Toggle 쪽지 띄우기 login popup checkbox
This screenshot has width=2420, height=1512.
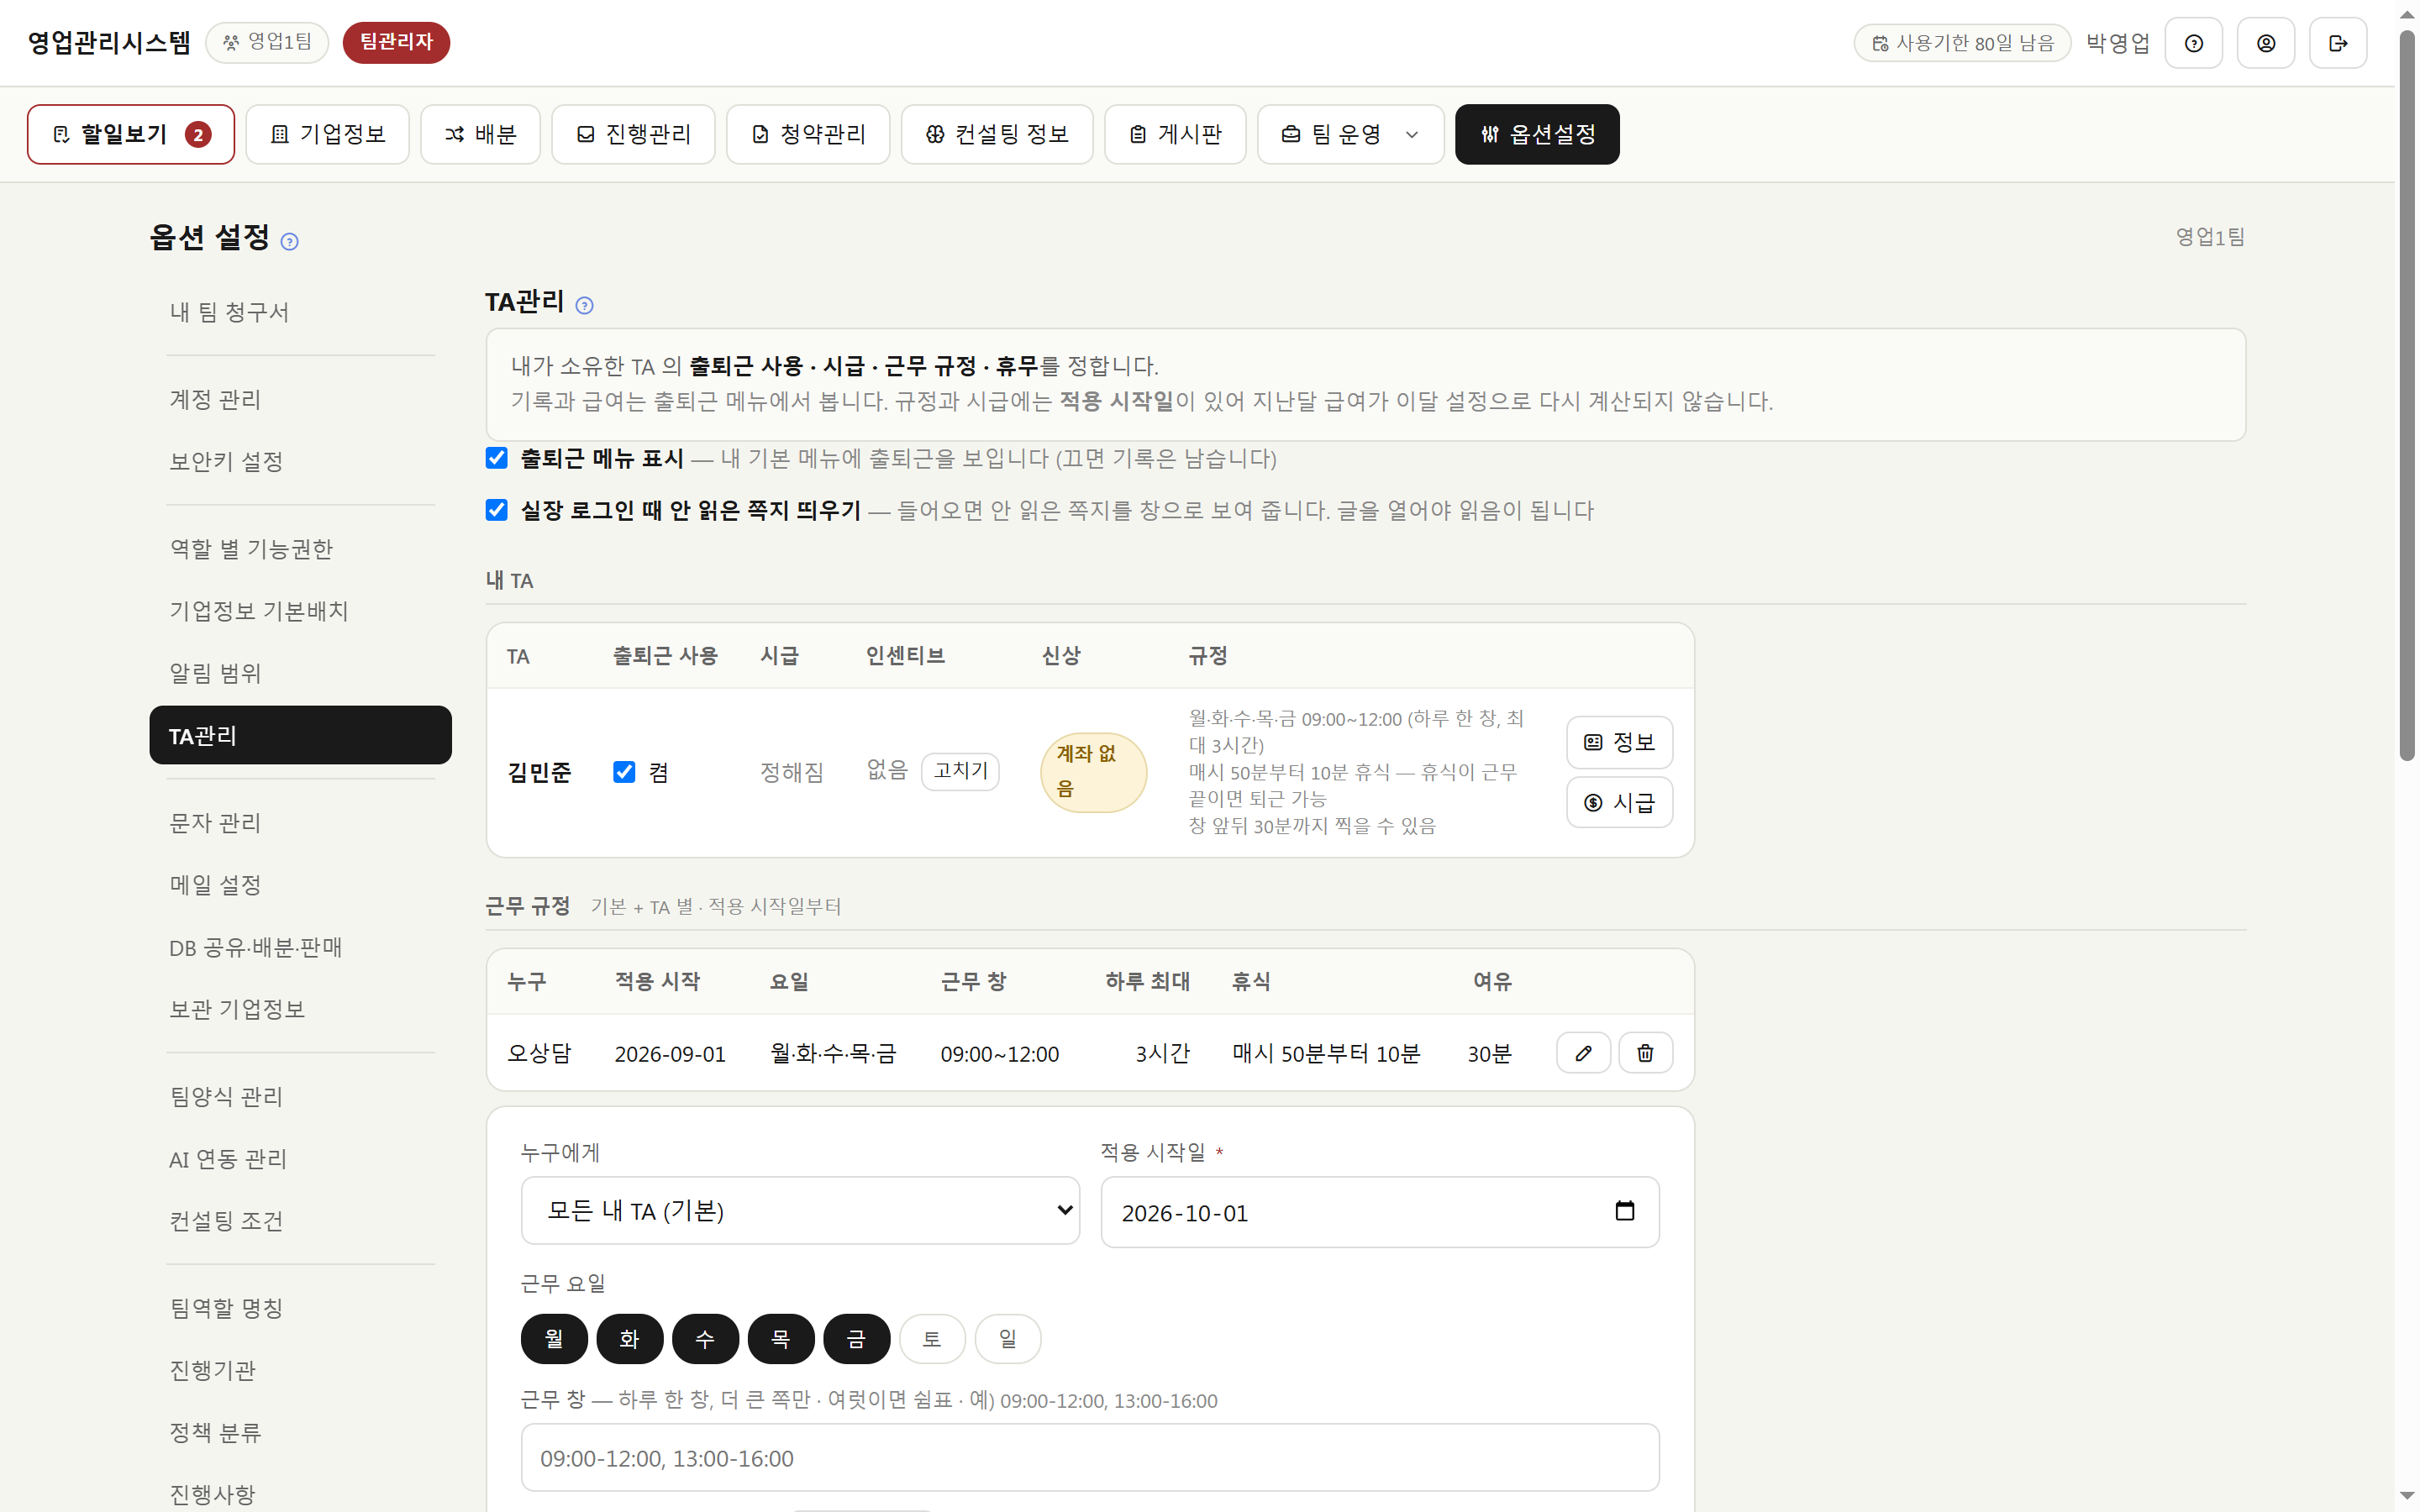point(497,510)
